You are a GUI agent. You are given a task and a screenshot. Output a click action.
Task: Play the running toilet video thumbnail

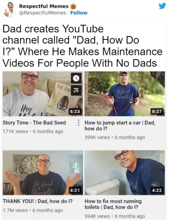pyautogui.click(x=125, y=173)
